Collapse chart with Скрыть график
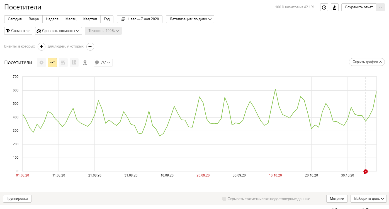The height and width of the screenshot is (209, 389). coord(367,62)
